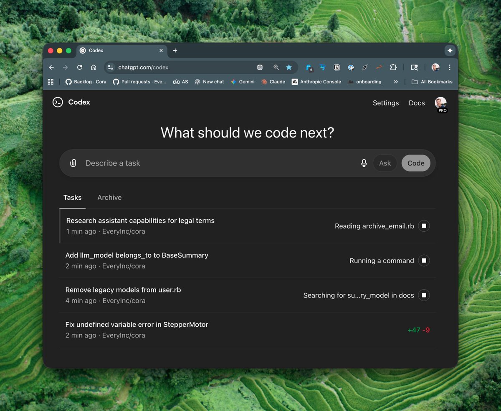The width and height of the screenshot is (501, 411).
Task: Click the Running a command status text
Action: [x=382, y=261]
